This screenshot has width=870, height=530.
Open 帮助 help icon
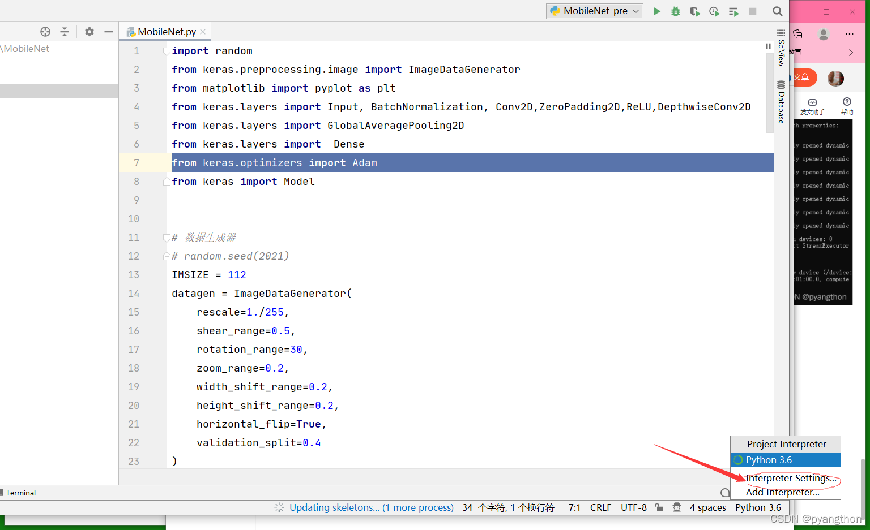pyautogui.click(x=847, y=106)
